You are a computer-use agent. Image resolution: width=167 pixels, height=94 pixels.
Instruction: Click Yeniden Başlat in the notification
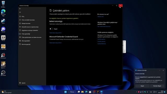point(157,86)
